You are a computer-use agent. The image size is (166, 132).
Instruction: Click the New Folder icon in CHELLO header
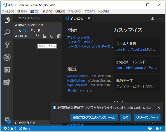(x=45, y=36)
